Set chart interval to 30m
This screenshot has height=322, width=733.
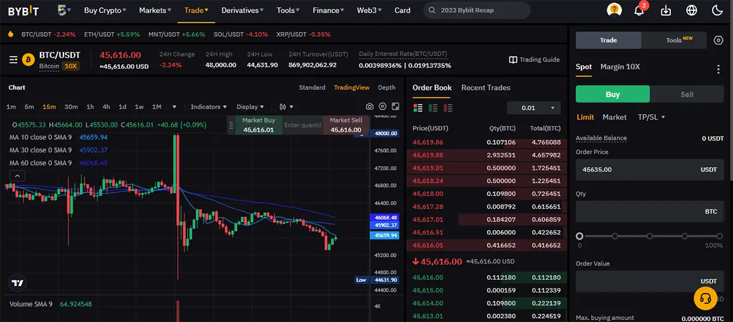(x=71, y=107)
